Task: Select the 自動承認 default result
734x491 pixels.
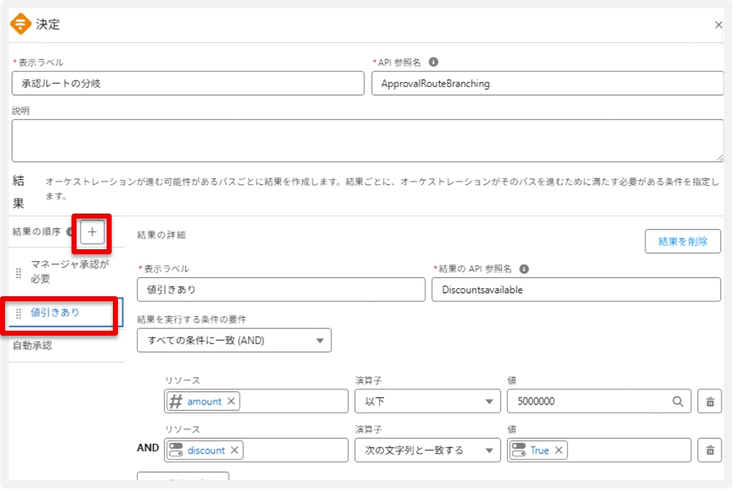Action: coord(33,346)
